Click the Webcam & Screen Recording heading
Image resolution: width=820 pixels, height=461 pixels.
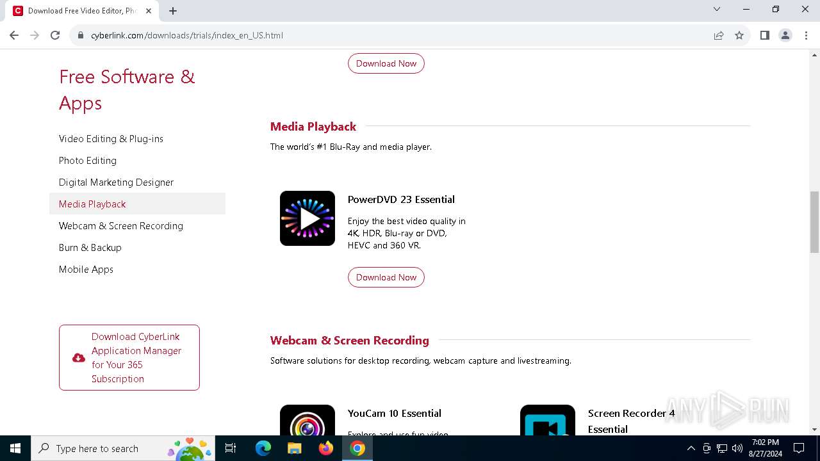(350, 340)
